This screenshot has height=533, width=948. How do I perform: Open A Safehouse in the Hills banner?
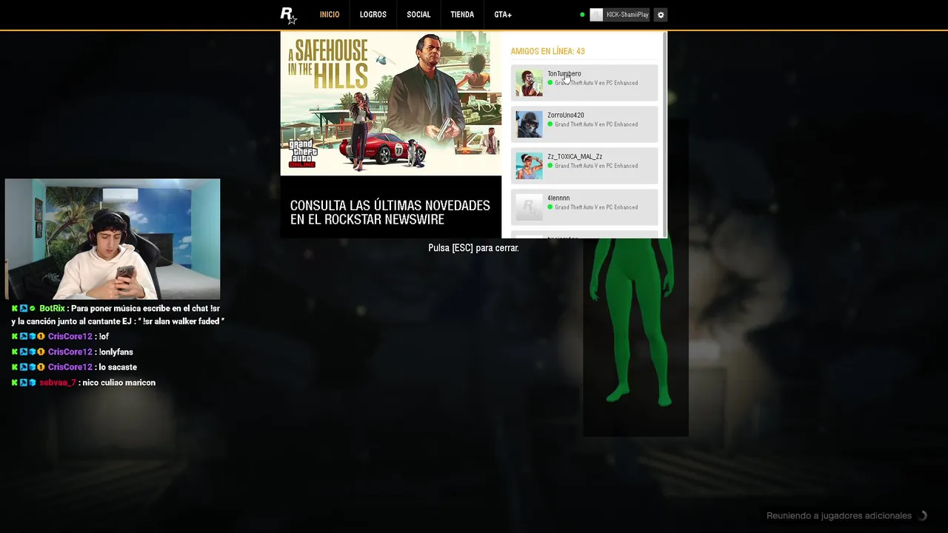[x=391, y=103]
